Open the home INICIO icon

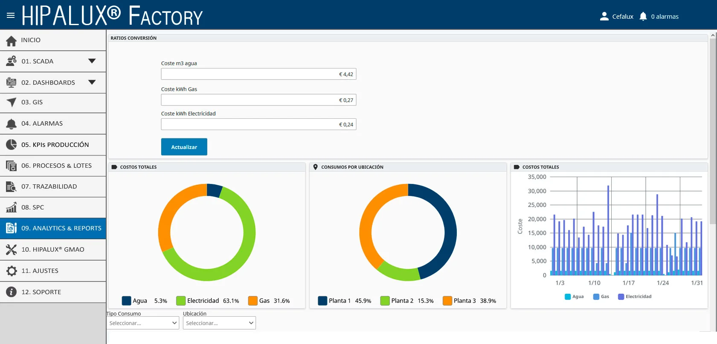(12, 40)
